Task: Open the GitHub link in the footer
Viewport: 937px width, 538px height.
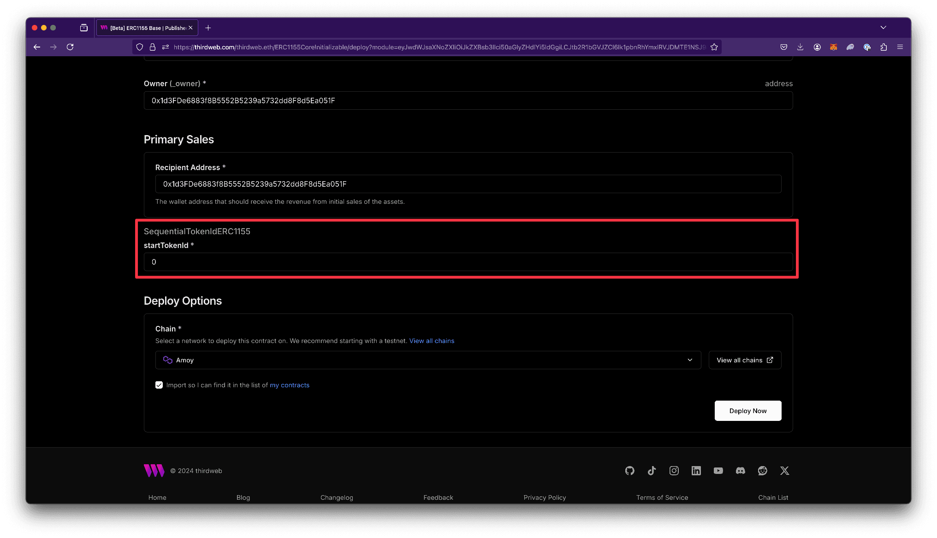Action: click(629, 471)
